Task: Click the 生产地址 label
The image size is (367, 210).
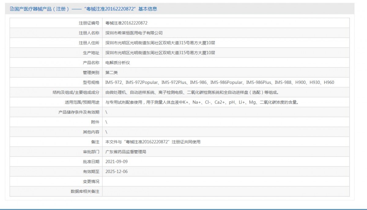Action: tap(91, 53)
